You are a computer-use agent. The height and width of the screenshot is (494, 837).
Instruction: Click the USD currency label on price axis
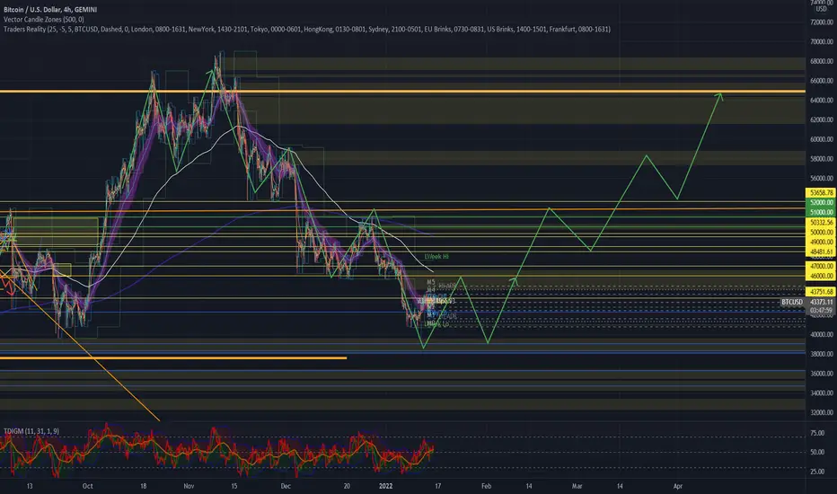tap(821, 9)
